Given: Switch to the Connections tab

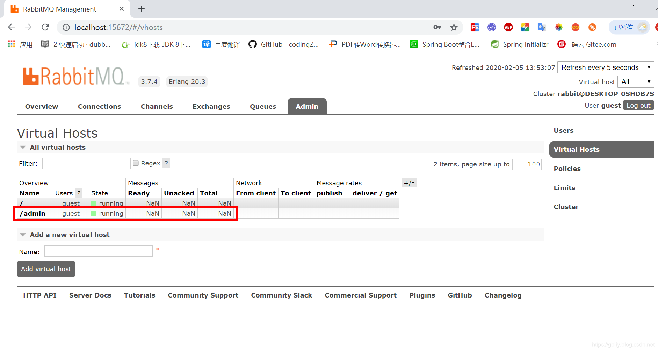Looking at the screenshot, I should pos(100,106).
